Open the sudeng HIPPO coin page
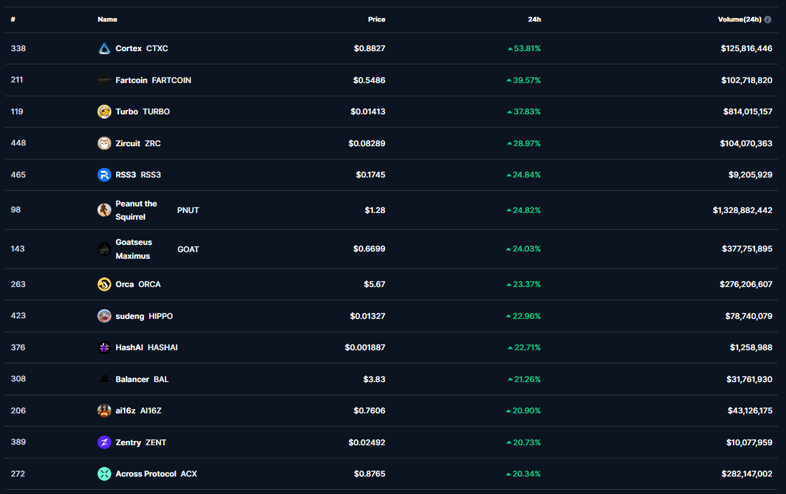This screenshot has width=786, height=494. pos(144,316)
